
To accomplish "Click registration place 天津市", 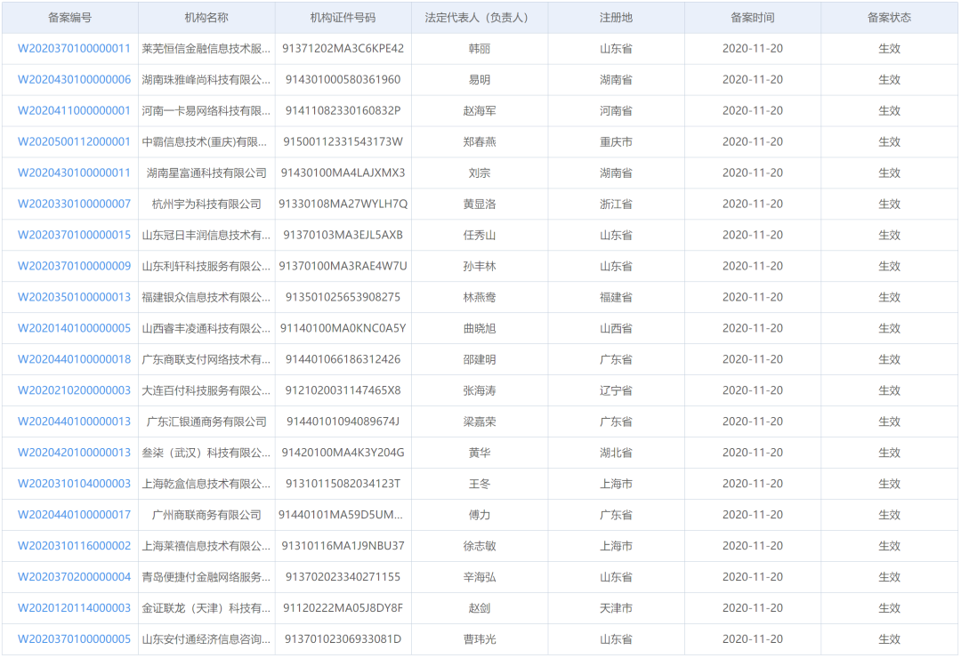I will (x=616, y=608).
